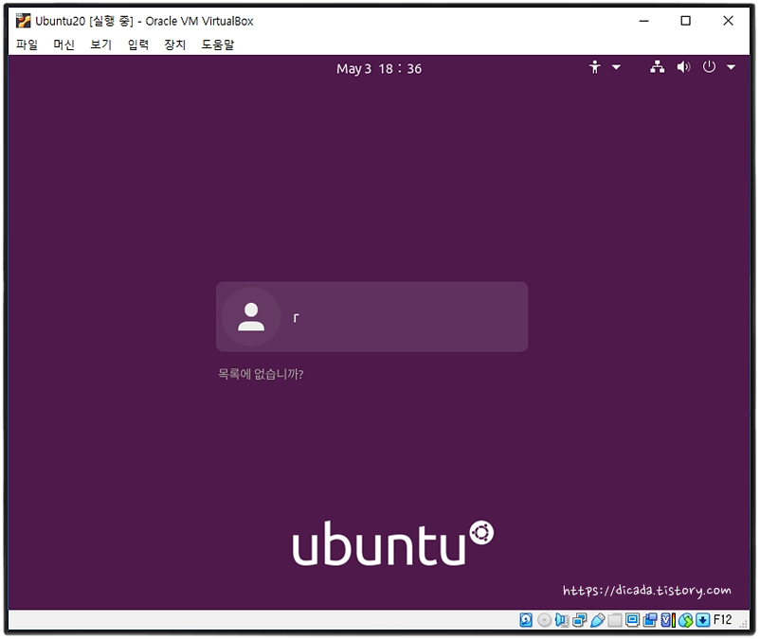Click the wired network icon
Image resolution: width=760 pixels, height=639 pixels.
coord(658,67)
